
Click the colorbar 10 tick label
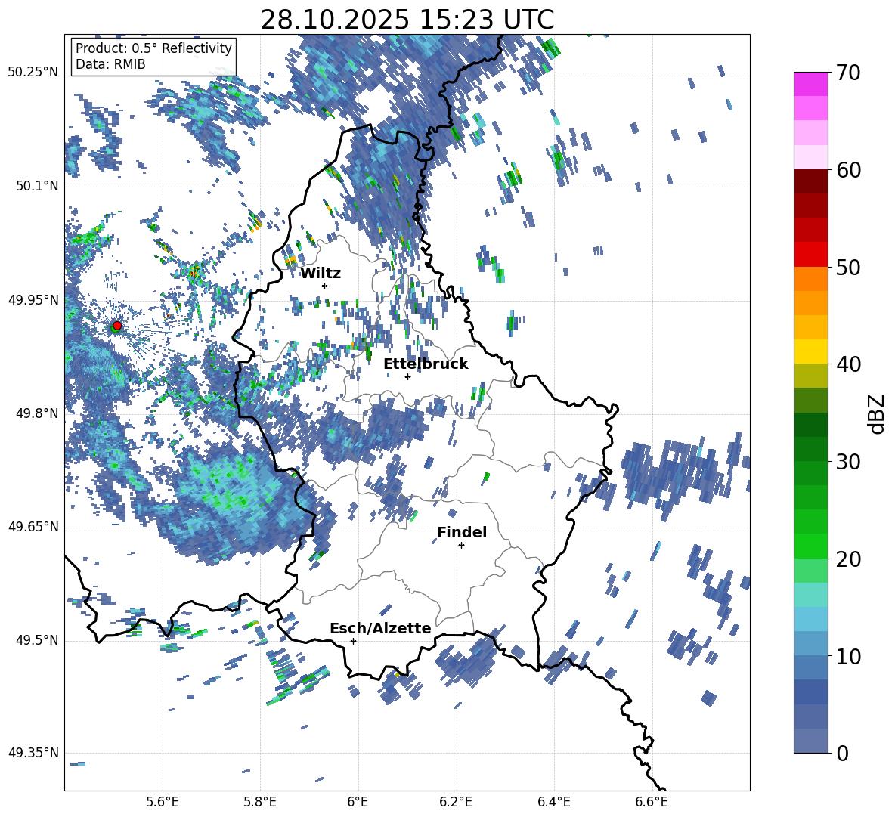pos(848,656)
